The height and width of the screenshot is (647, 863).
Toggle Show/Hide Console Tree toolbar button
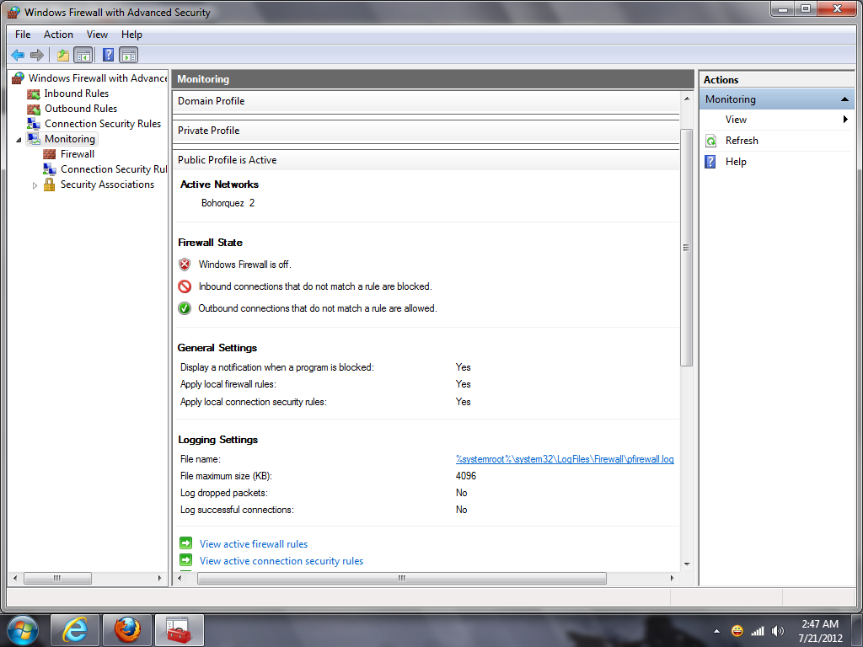[x=83, y=56]
